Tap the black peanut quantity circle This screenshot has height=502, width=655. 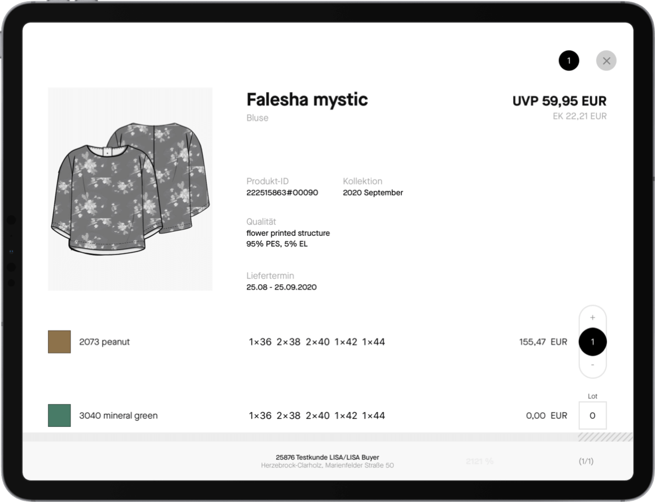coord(592,342)
